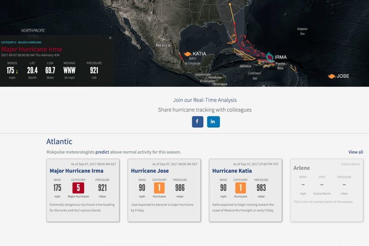This screenshot has width=369, height=246.
Task: Click the Mexico label on the map
Action: pyautogui.click(x=162, y=45)
